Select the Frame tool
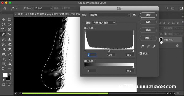This screenshot has height=96, width=184. coord(10,29)
